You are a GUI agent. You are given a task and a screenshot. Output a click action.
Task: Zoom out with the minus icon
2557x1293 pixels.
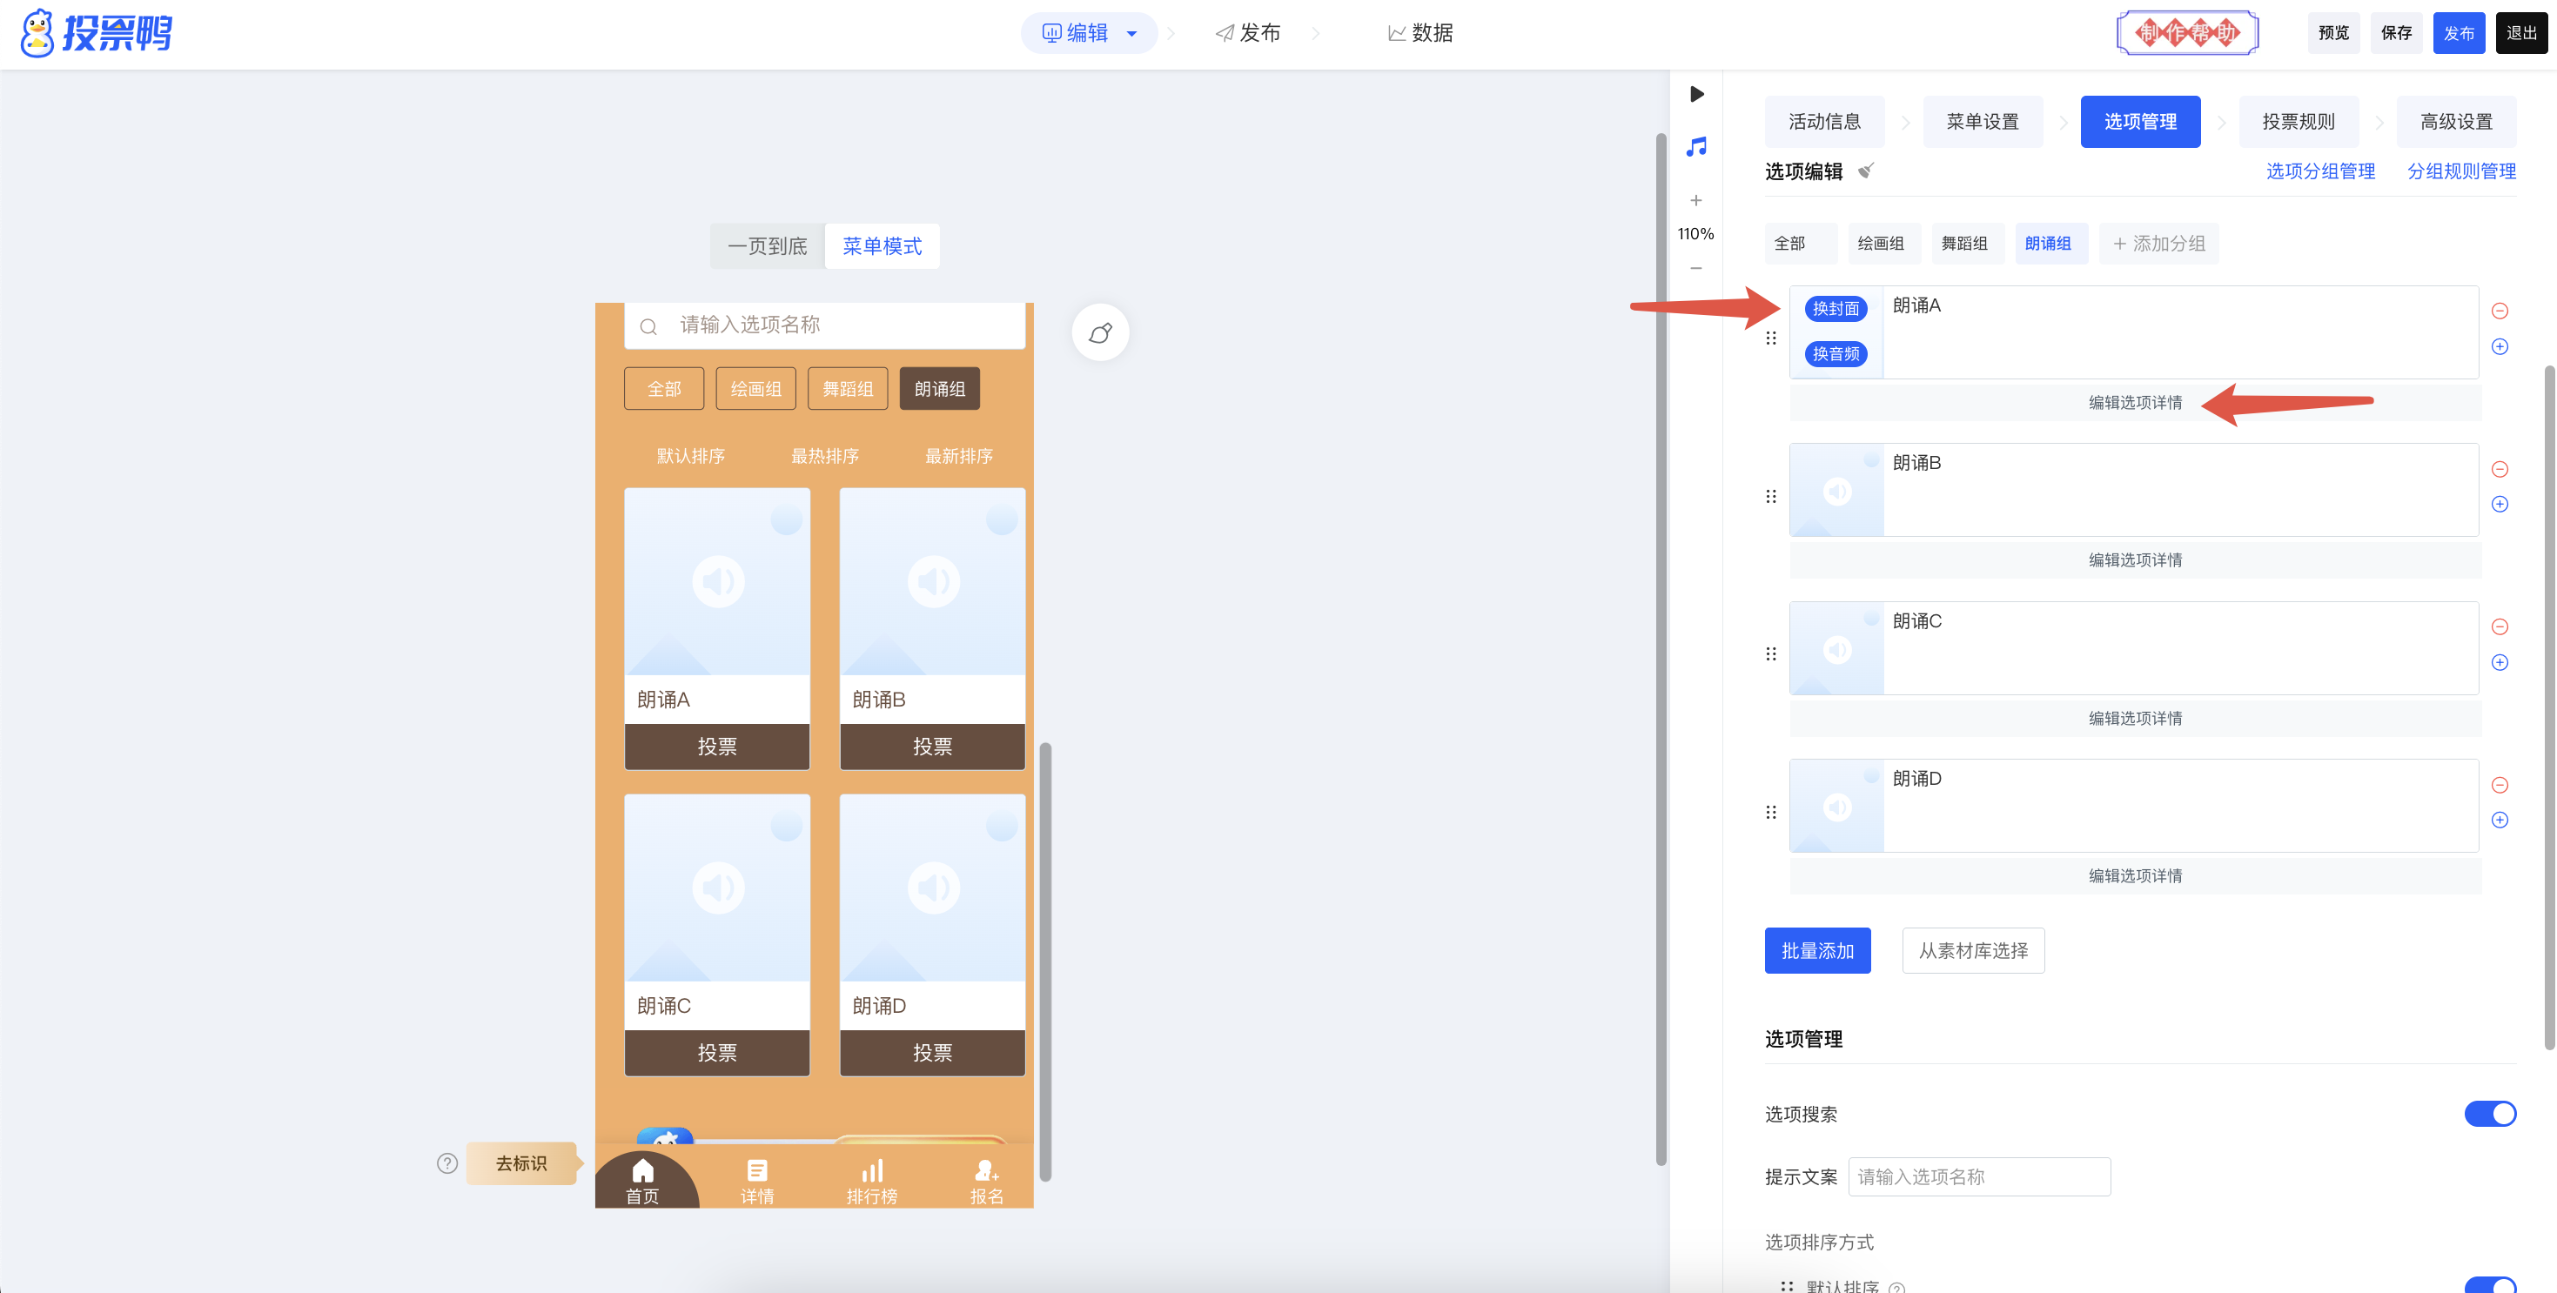[1696, 268]
